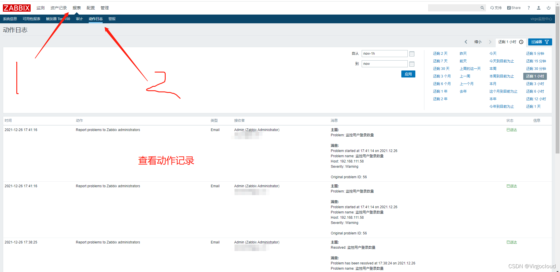The height and width of the screenshot is (272, 560).
Task: Open the 管理 menu
Action: [x=105, y=8]
